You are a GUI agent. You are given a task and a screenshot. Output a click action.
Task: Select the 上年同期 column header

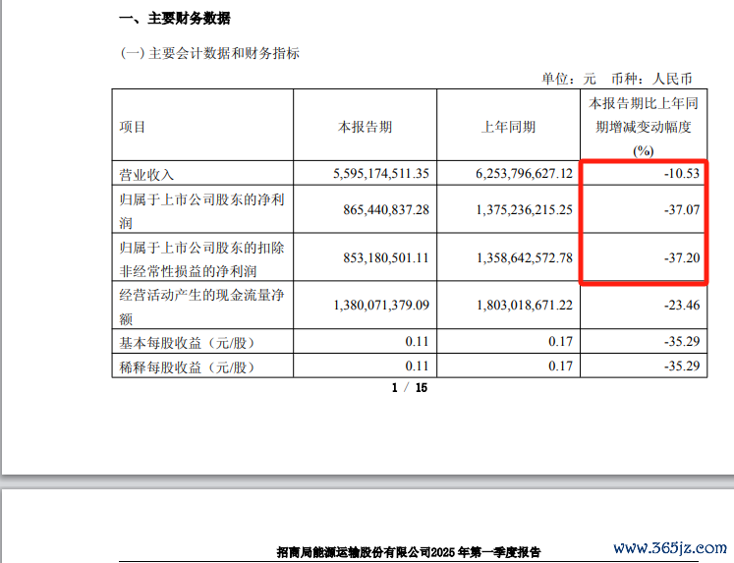508,127
